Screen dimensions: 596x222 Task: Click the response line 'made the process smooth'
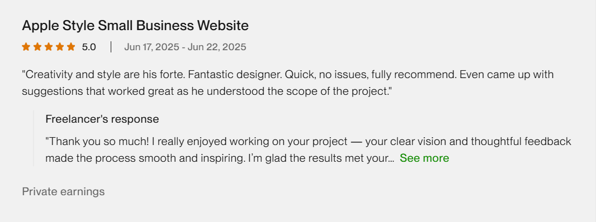click(220, 158)
